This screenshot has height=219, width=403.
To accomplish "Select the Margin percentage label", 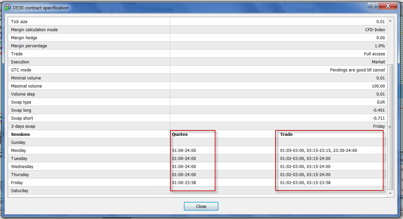I will (x=29, y=46).
